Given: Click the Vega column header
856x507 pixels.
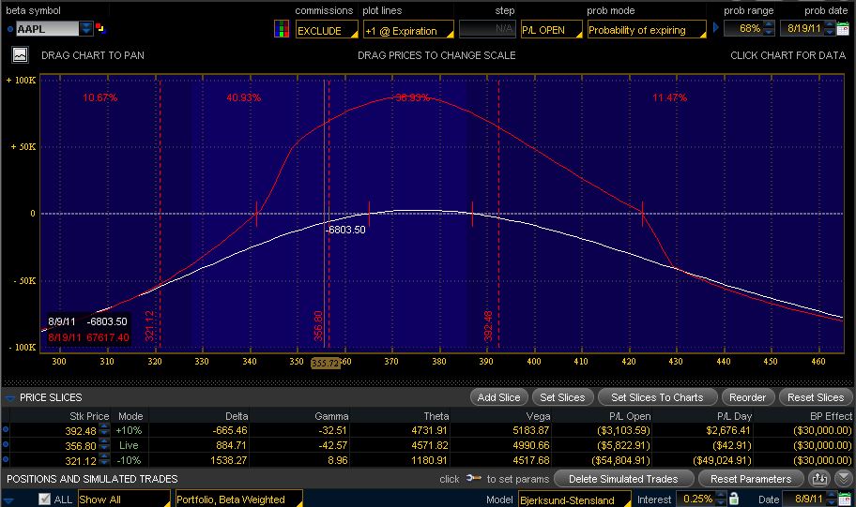Looking at the screenshot, I should tap(538, 416).
